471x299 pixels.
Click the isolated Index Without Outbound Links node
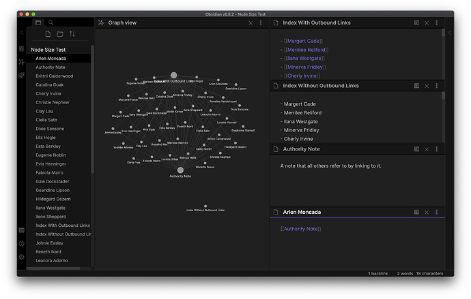point(205,206)
